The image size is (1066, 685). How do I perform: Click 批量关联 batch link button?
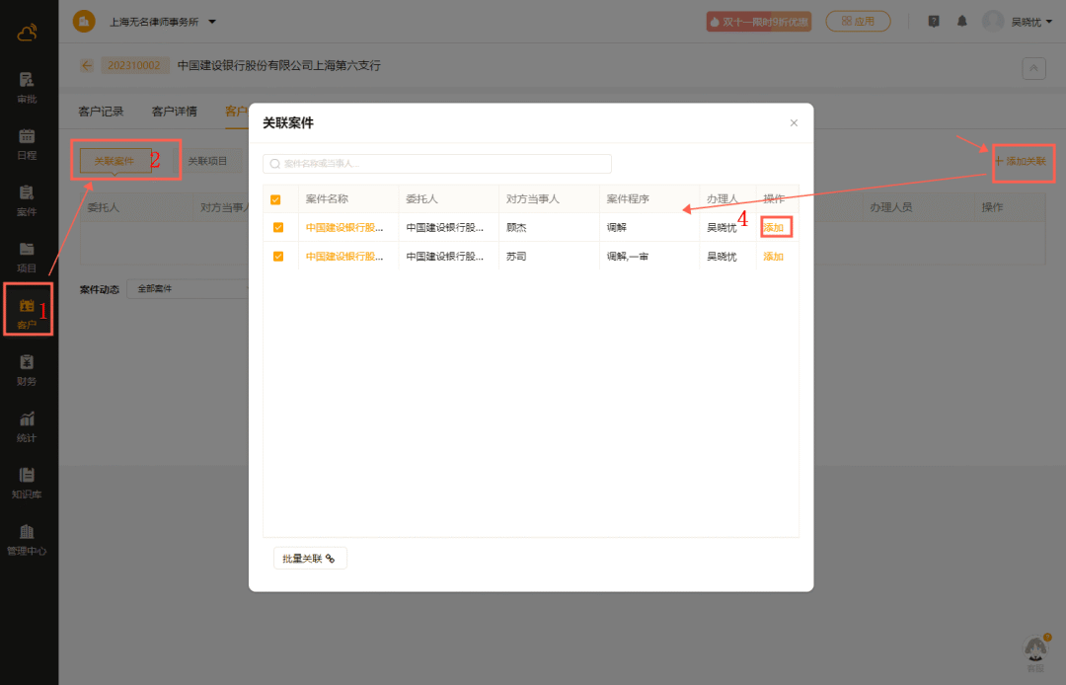[309, 558]
